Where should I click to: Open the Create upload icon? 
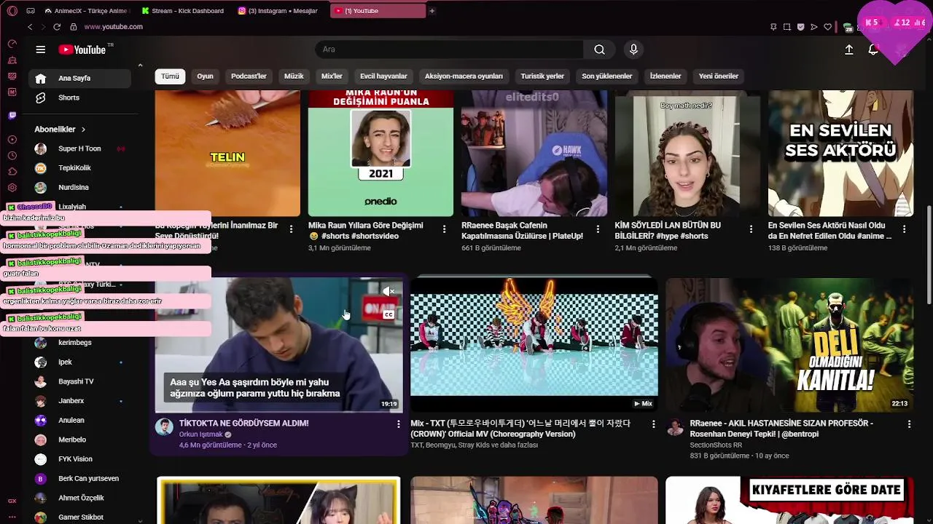(x=849, y=49)
